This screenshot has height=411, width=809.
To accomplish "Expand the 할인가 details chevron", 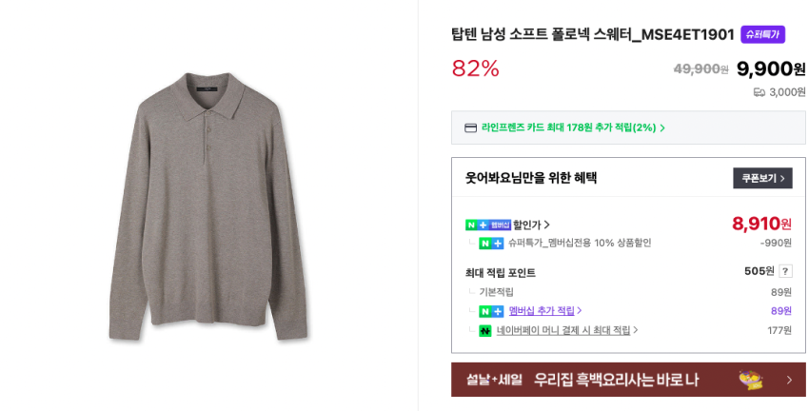I will [x=547, y=225].
